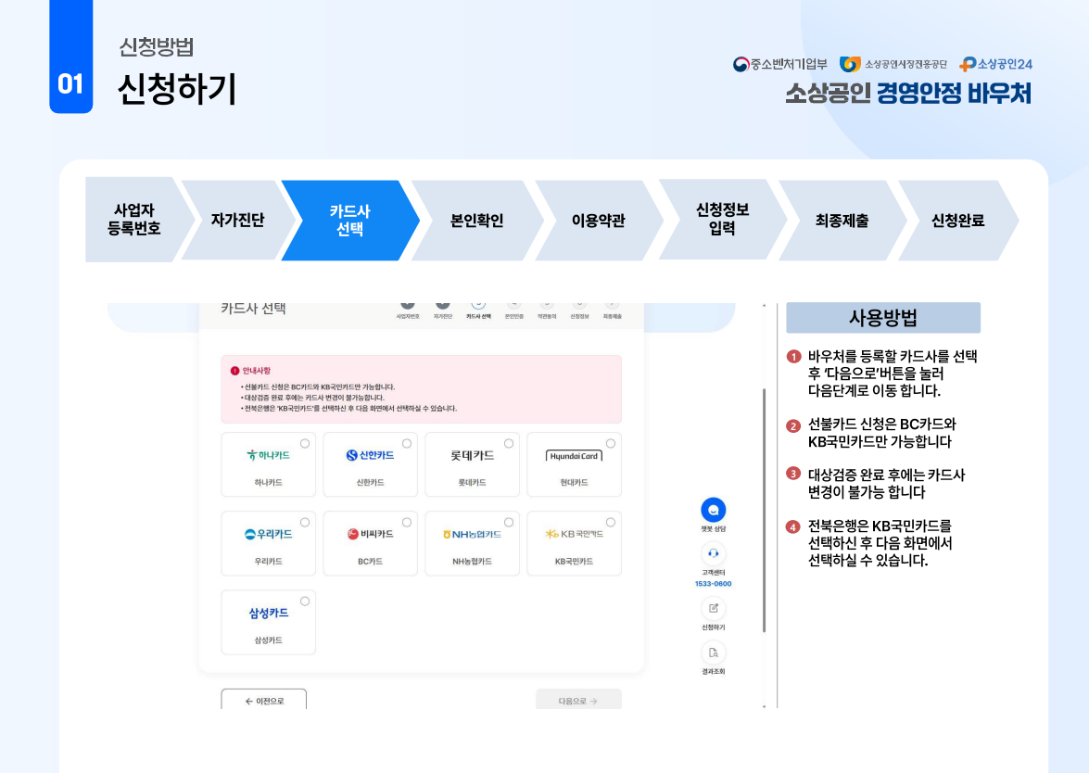Click the 중소벤처기업부 logo

[x=780, y=65]
